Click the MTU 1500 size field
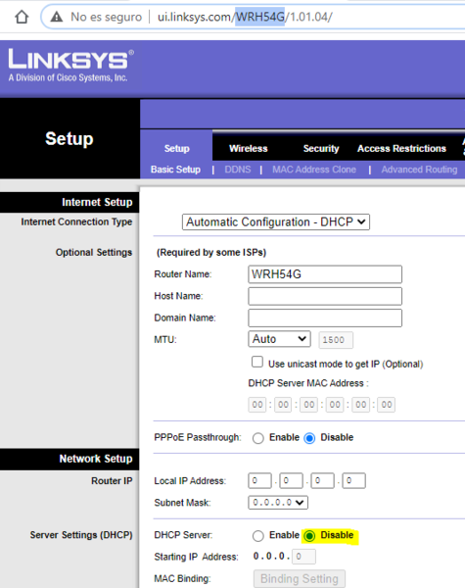 point(336,340)
